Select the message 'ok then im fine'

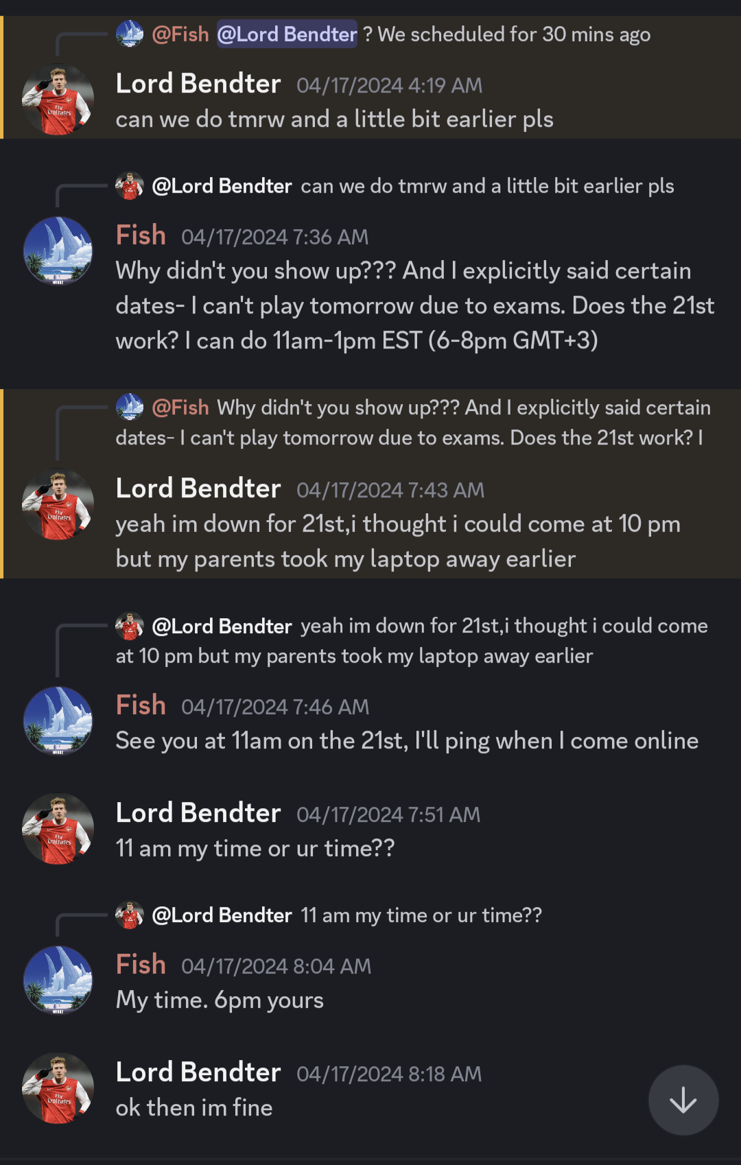coord(194,1107)
